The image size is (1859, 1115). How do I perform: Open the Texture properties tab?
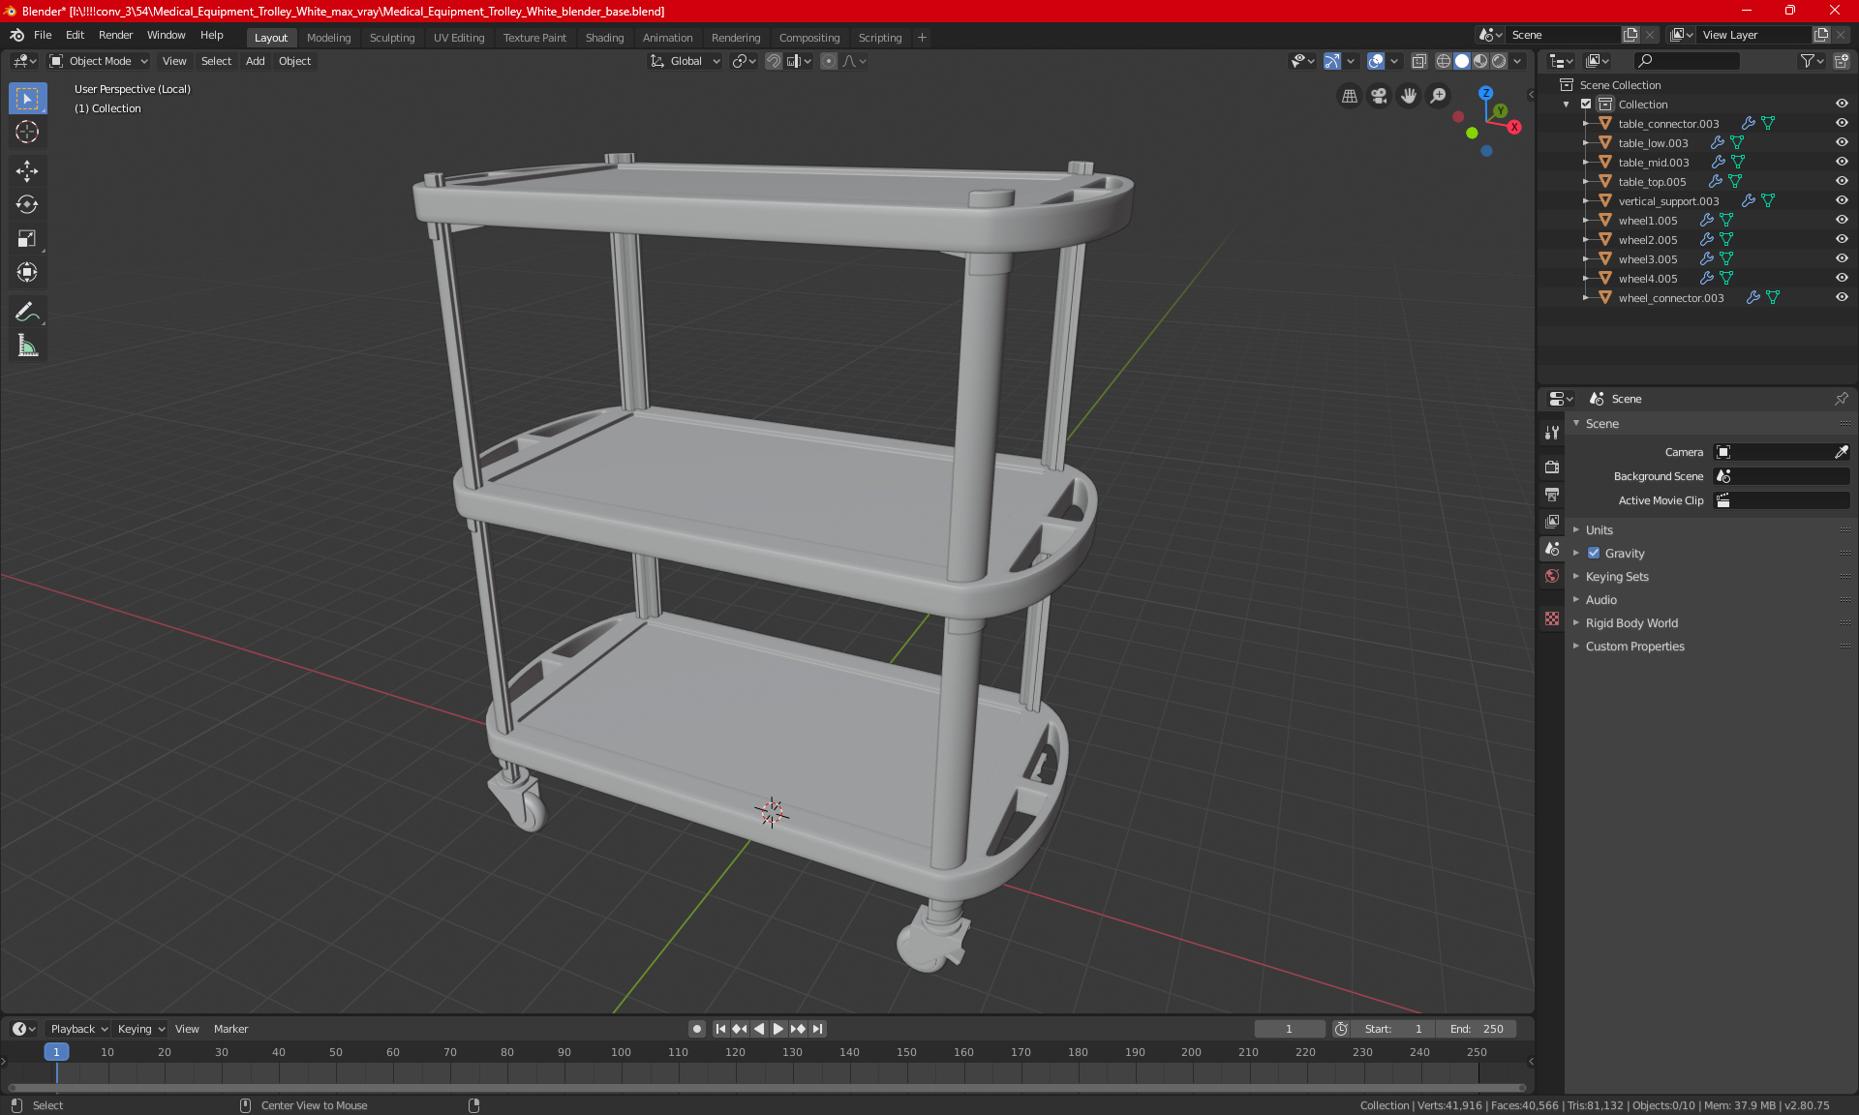1552,618
